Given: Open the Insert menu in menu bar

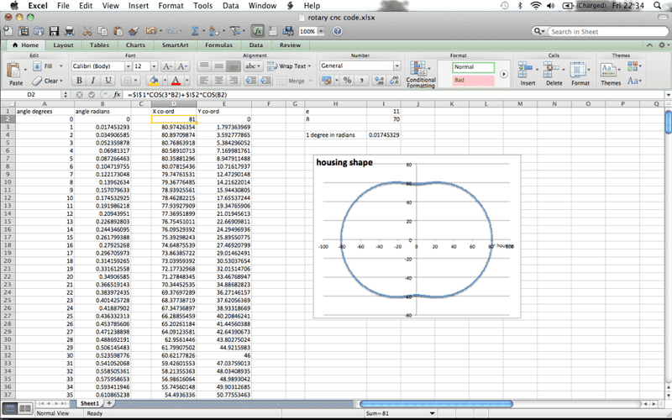Looking at the screenshot, I should tap(138, 6).
